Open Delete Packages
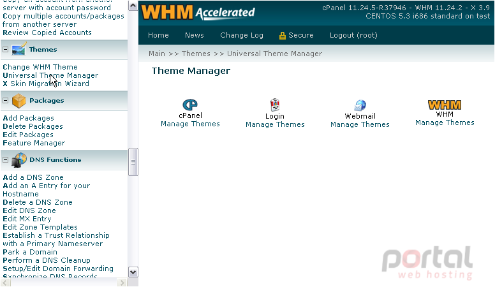The image size is (495, 287). click(x=33, y=126)
